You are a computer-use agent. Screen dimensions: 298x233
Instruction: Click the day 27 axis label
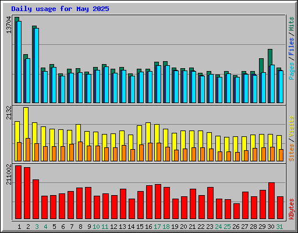click(244, 227)
